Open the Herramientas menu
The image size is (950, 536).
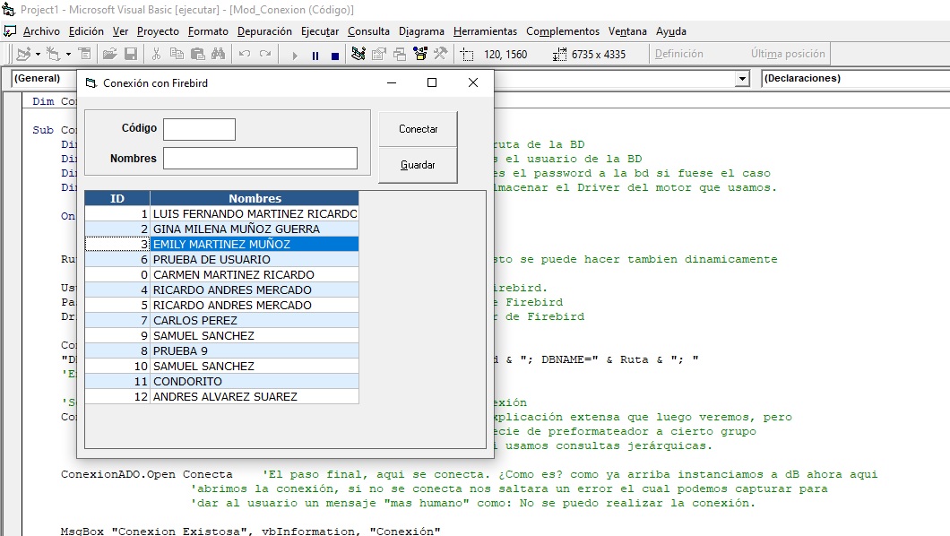[485, 31]
